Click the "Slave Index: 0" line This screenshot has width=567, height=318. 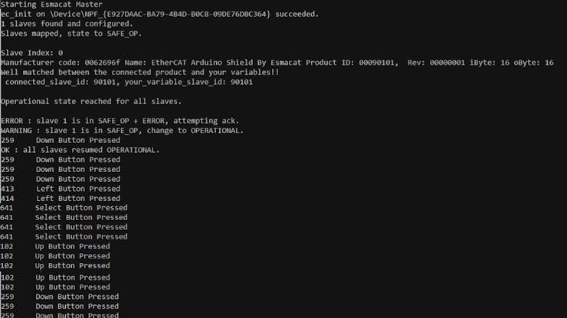pyautogui.click(x=32, y=53)
